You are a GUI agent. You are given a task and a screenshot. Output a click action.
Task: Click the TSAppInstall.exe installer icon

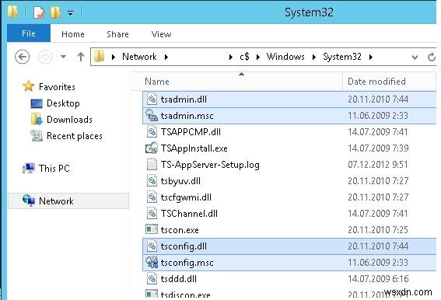click(152, 148)
